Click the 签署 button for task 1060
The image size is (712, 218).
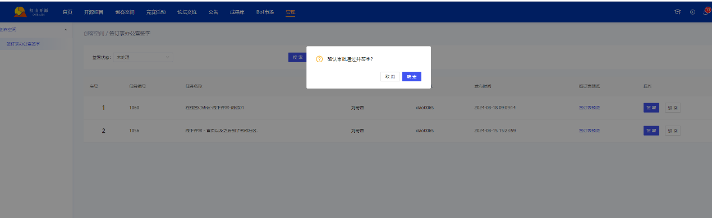tap(651, 108)
